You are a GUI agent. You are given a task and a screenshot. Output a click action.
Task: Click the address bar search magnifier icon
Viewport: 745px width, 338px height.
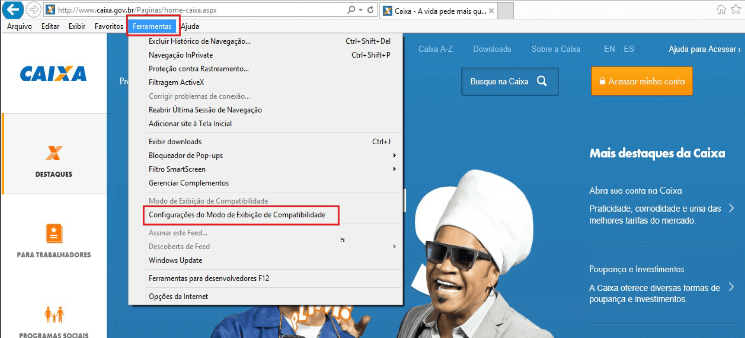coord(351,9)
